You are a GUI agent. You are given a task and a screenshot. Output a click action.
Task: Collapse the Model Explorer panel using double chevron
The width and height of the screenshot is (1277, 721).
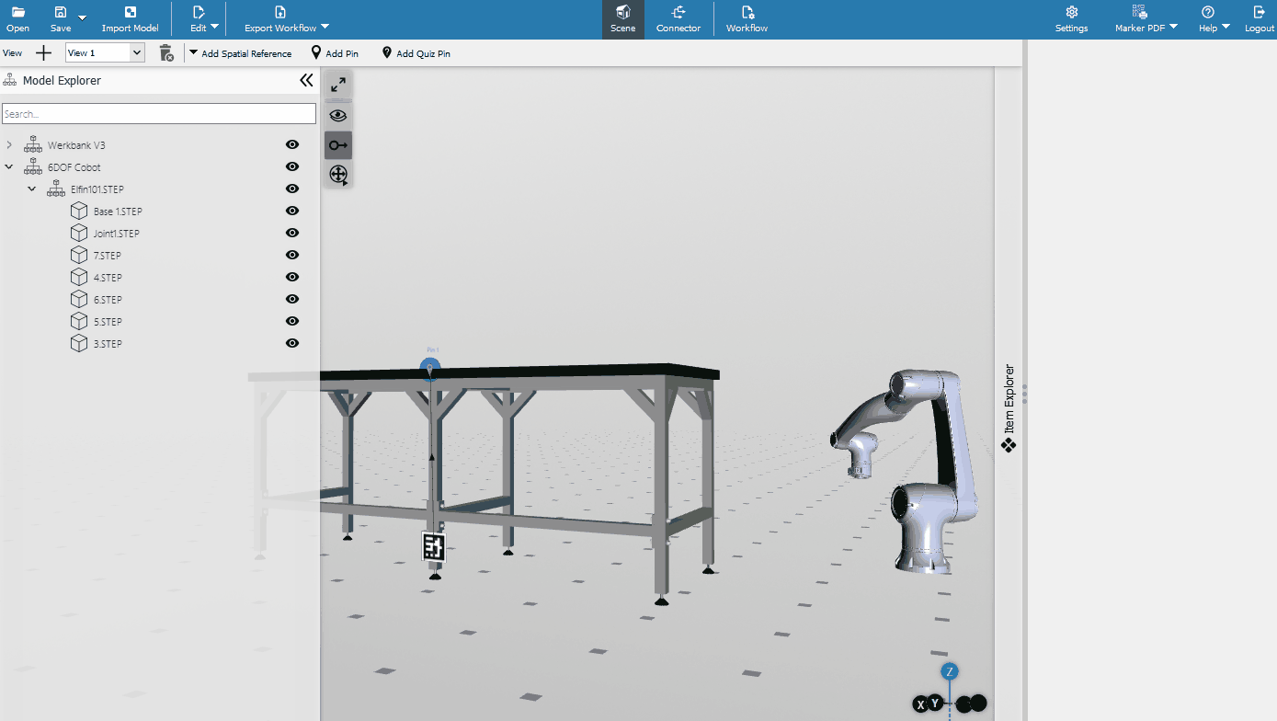(x=306, y=80)
